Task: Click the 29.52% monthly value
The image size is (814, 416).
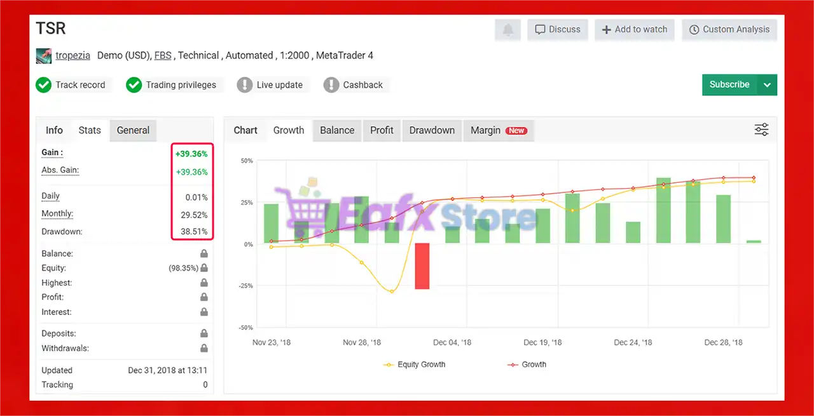Action: [x=194, y=215]
